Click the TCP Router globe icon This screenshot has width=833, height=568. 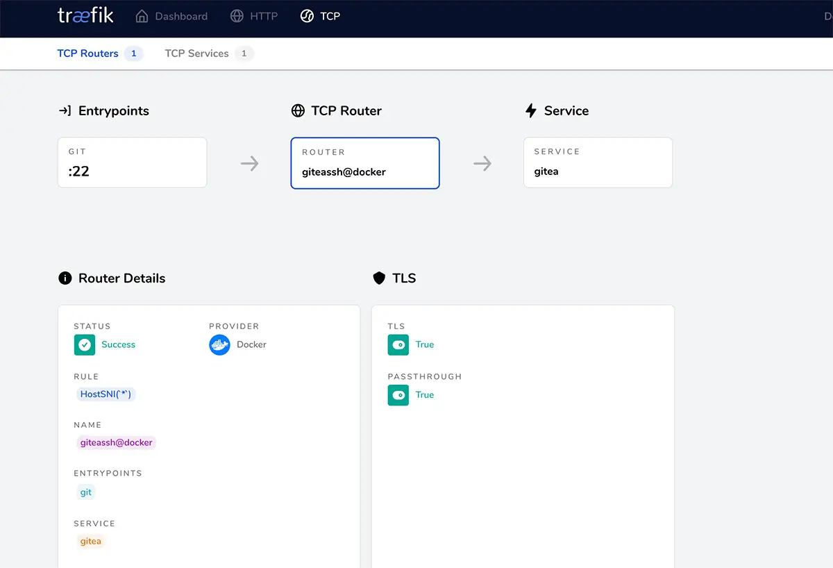coord(298,110)
